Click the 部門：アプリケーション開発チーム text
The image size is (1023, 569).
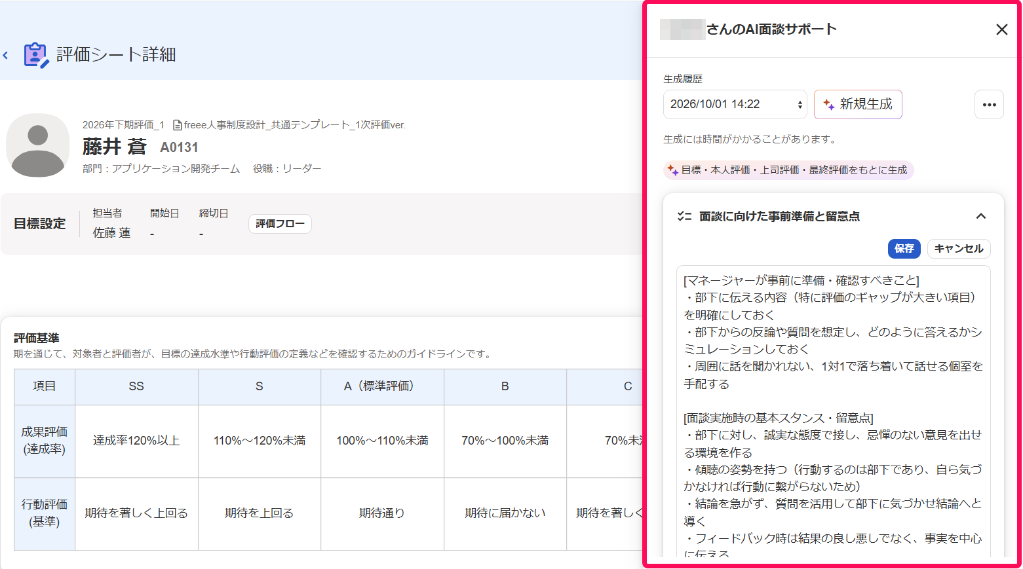[x=161, y=169]
